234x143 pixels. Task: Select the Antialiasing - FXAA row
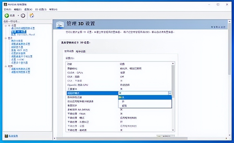(119, 114)
